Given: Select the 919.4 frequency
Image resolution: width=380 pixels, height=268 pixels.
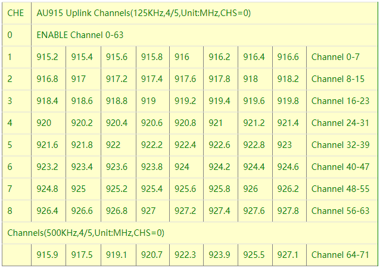Looking at the screenshot, I should coord(219,101).
